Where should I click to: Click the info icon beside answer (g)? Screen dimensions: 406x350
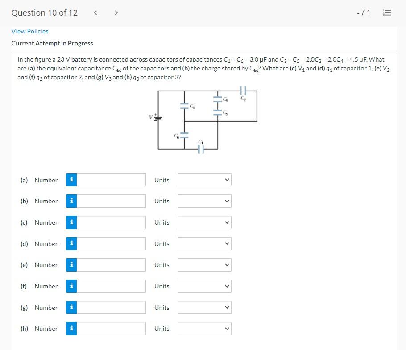[71, 307]
